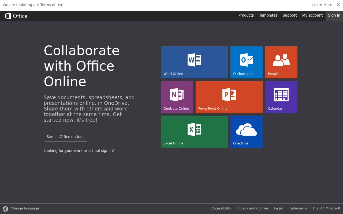The height and width of the screenshot is (214, 343).
Task: Open the OneDrive cloud icon tile
Action: [247, 132]
